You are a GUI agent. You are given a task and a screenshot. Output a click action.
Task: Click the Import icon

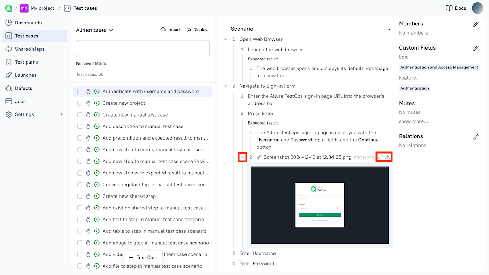(163, 30)
